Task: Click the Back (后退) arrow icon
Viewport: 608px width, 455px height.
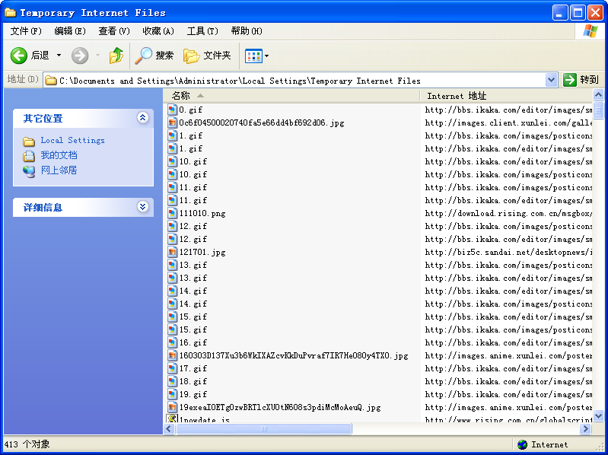Action: tap(19, 56)
